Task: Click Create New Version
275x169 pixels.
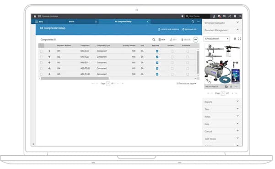Action: pos(168,29)
